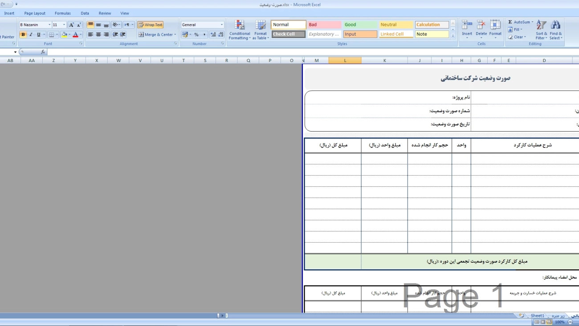Click the Borders icon
This screenshot has height=326, width=579.
tap(51, 34)
